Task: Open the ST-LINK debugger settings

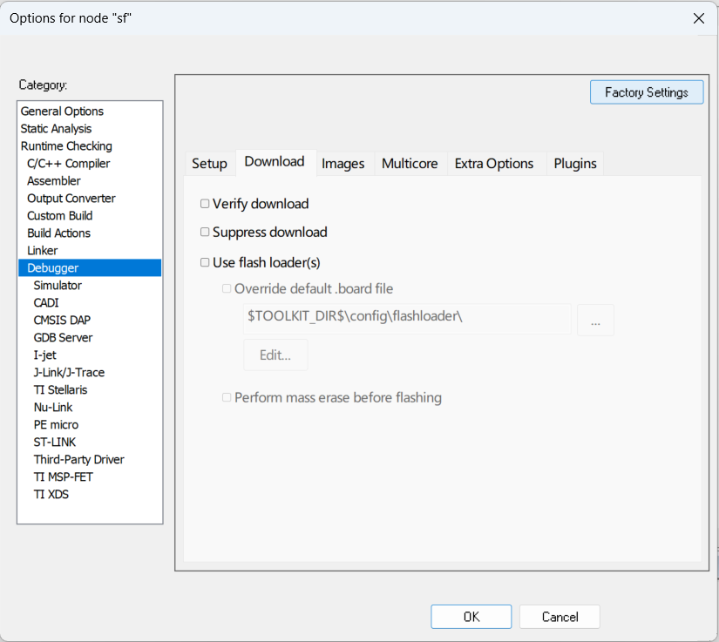Action: (x=56, y=443)
